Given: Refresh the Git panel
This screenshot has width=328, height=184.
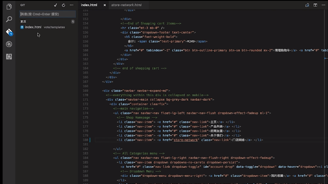Looking at the screenshot, I should point(63,5).
